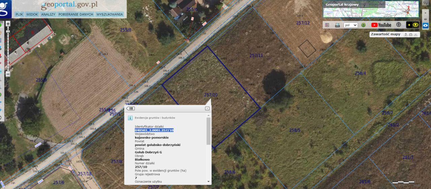Click parcel label 258/5 on map
Viewport: 431px width, 189px height.
(x=295, y=130)
